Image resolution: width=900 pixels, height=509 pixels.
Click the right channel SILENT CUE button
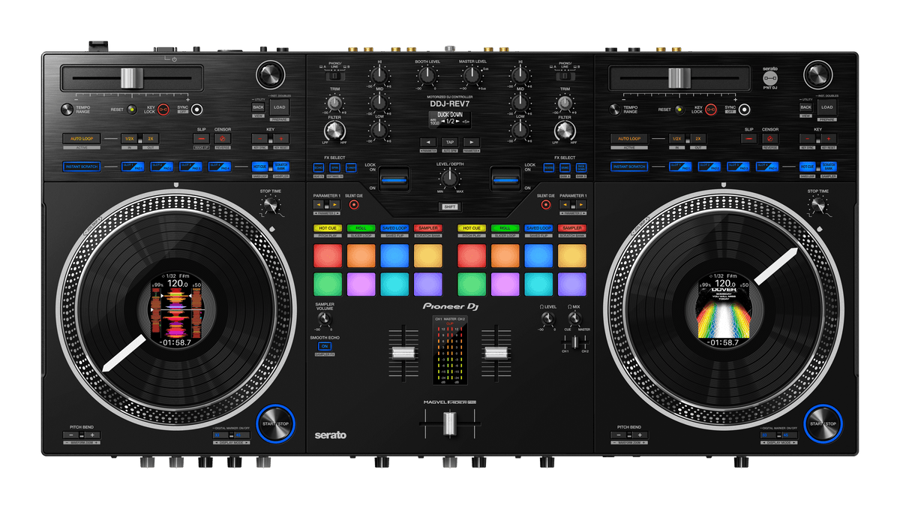(545, 204)
